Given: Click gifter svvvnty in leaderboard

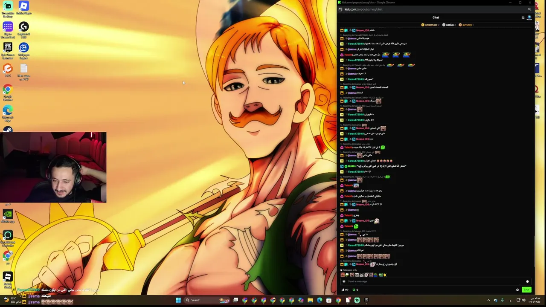Looking at the screenshot, I should tap(466, 25).
